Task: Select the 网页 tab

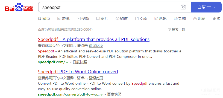Action: [44, 19]
